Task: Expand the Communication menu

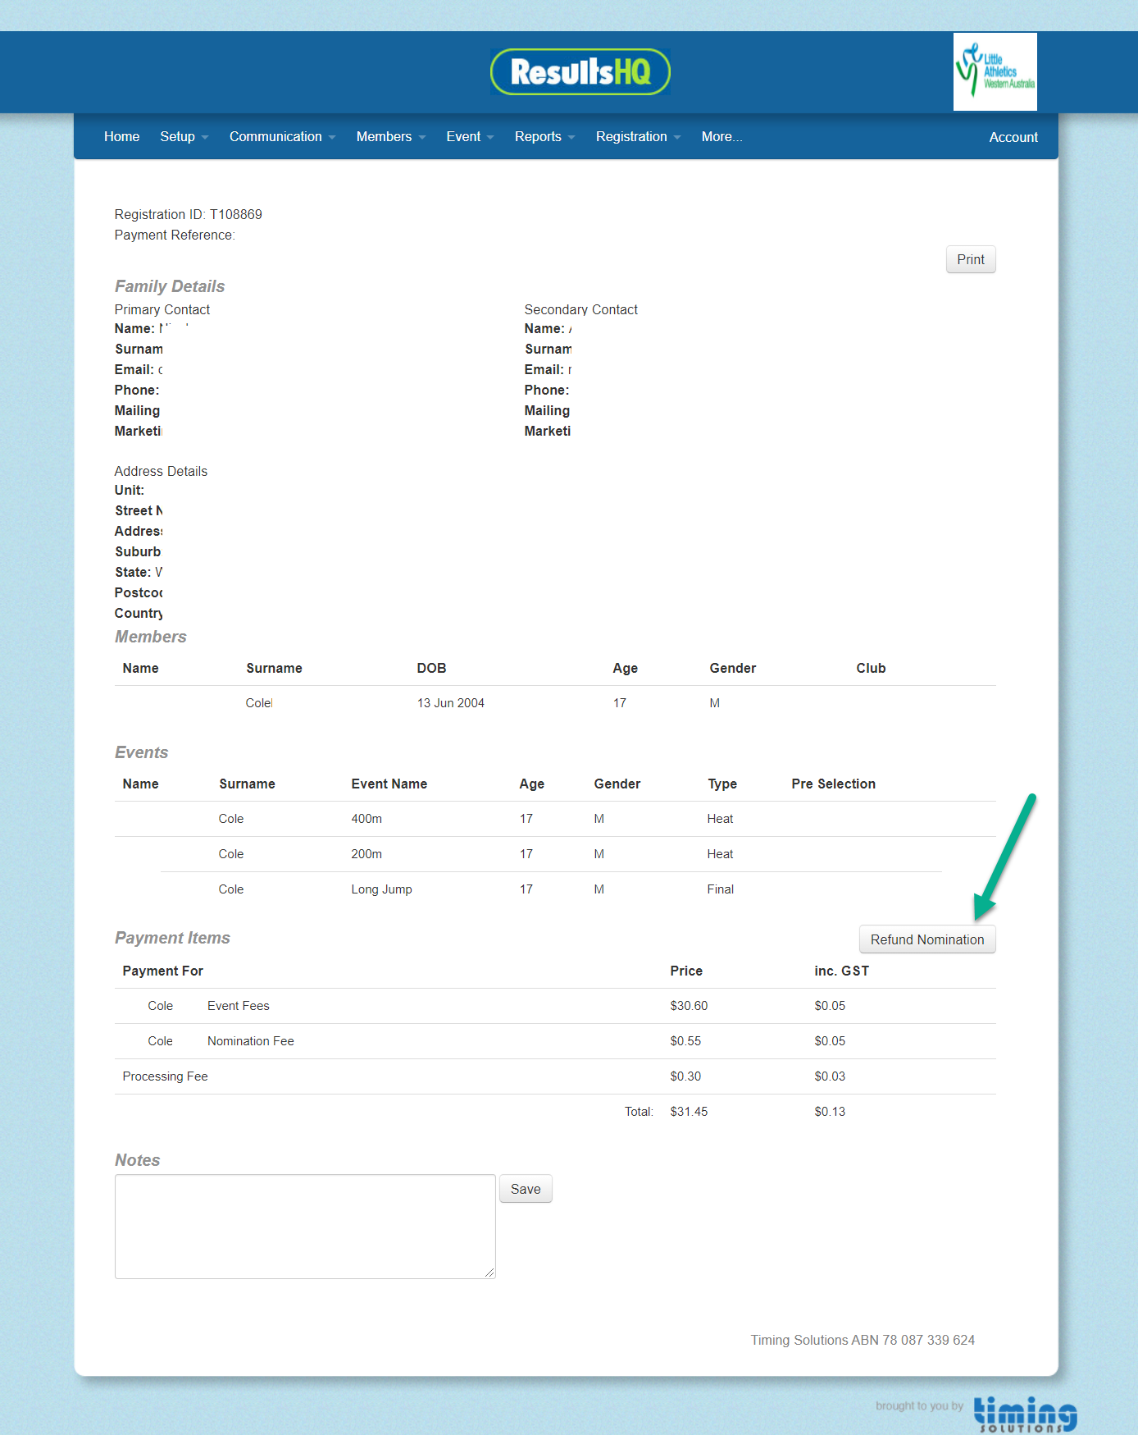Action: pos(282,136)
